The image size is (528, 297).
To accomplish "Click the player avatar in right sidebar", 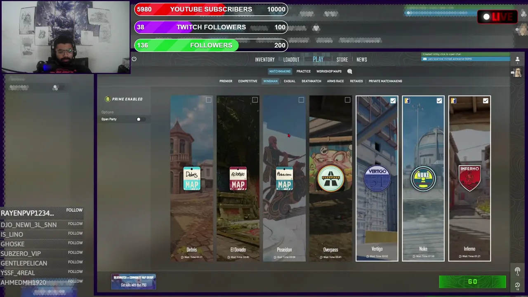I will tap(518, 73).
